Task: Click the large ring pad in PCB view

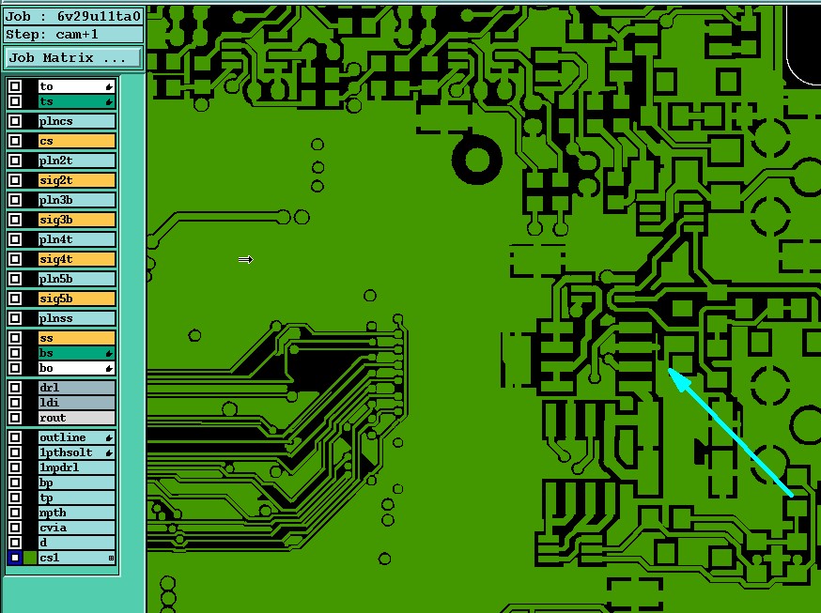Action: (x=477, y=160)
